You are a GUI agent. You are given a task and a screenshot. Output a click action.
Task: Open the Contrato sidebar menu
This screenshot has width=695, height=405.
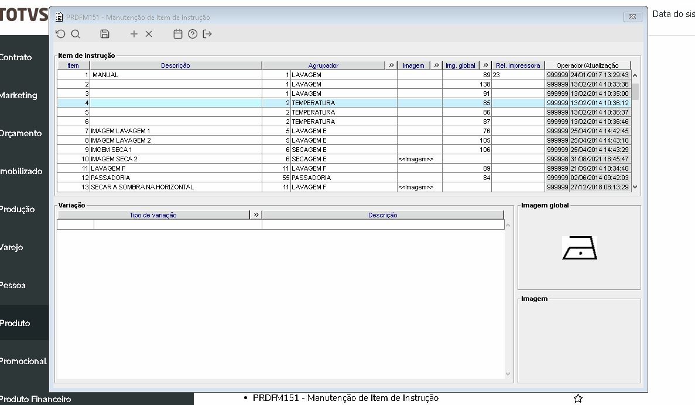coord(16,57)
